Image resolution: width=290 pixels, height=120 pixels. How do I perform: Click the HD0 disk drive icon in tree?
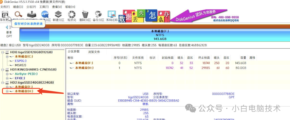[7, 52]
